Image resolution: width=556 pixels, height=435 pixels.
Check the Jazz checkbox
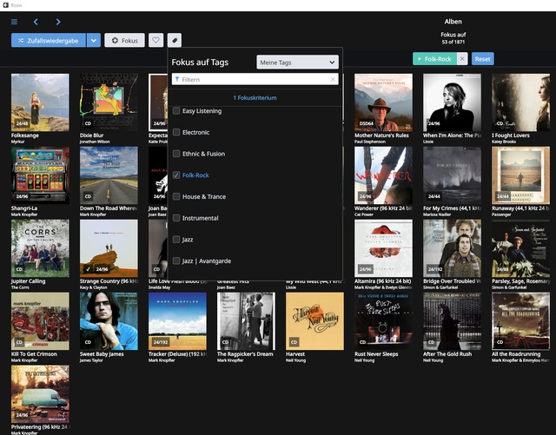point(176,240)
